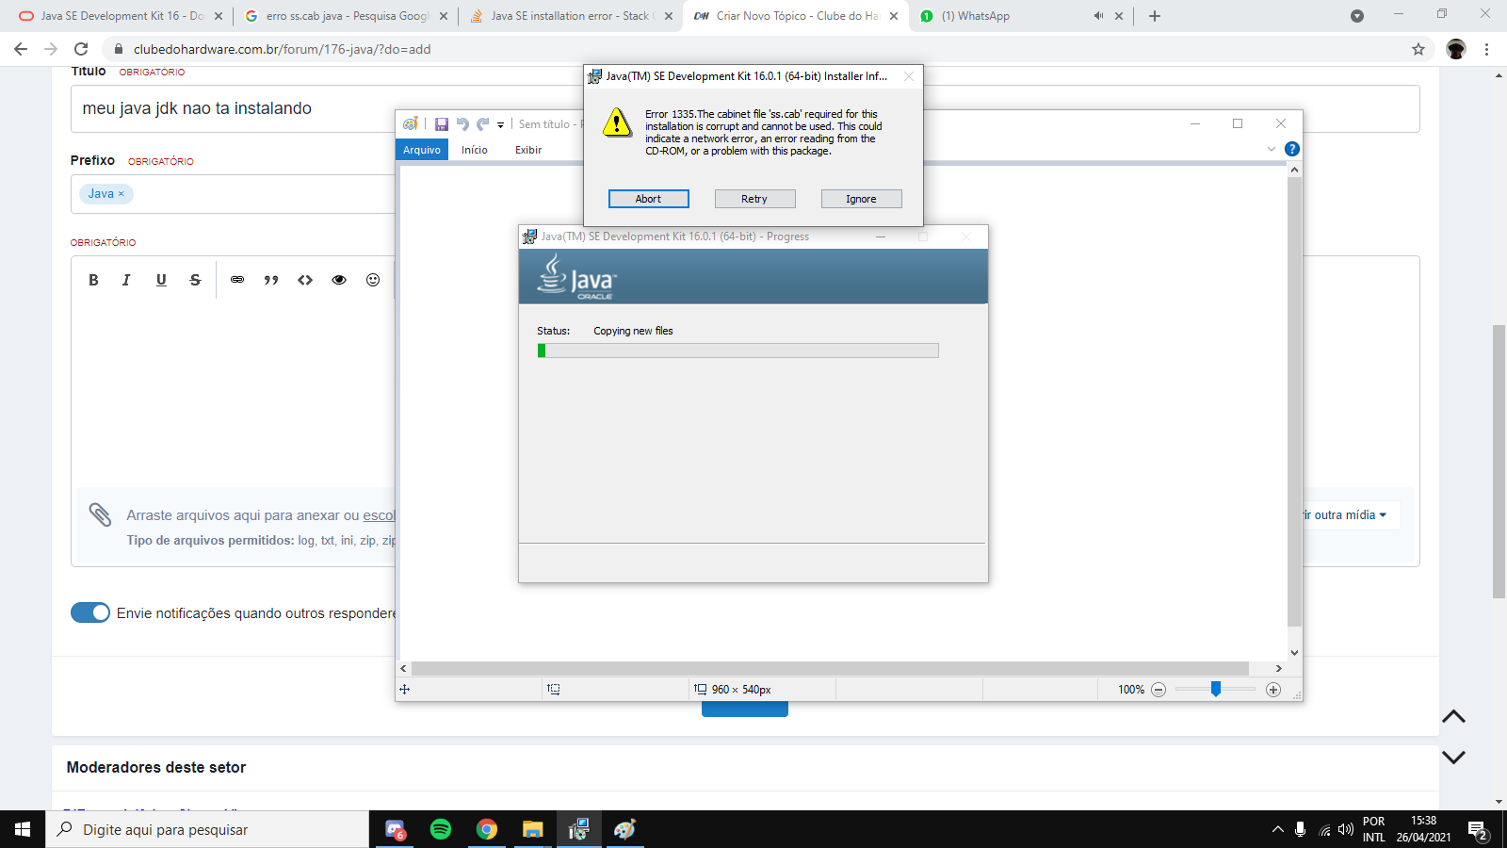Click Ignore in the error dialog
Screen dimensions: 1507x848
click(861, 199)
